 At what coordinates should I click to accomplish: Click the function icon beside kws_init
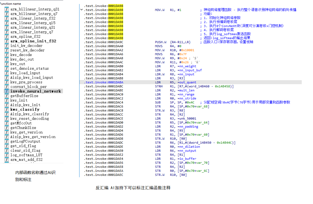tap(7, 100)
